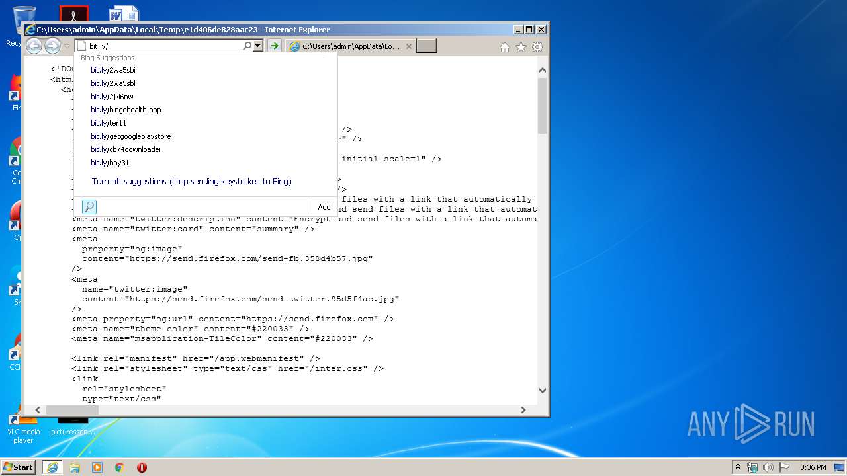The width and height of the screenshot is (847, 476).
Task: Open the Home page icon
Action: tap(505, 47)
